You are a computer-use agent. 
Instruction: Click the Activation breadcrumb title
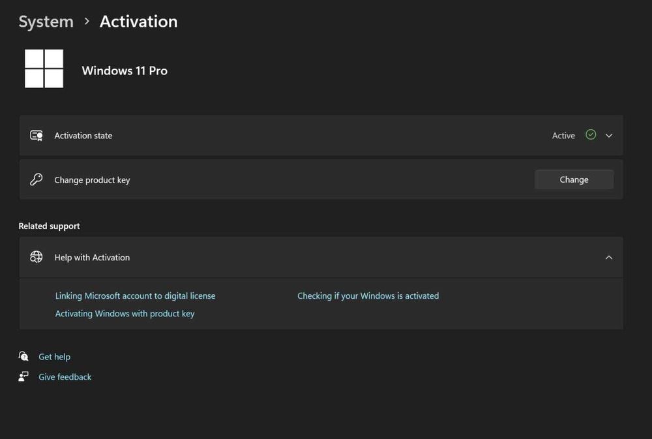[x=138, y=22]
